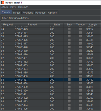
Task: Toggle Timeout checkbox for request 86
Action: tap(80, 72)
